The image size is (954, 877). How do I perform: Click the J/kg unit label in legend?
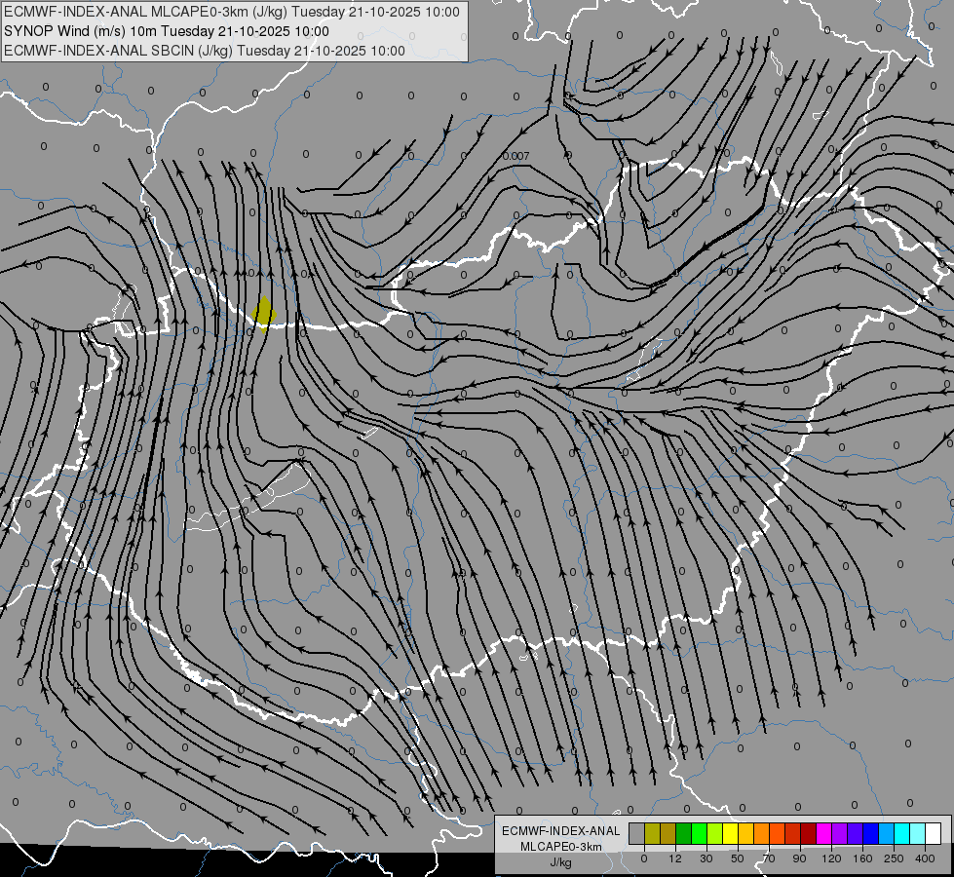(x=561, y=862)
